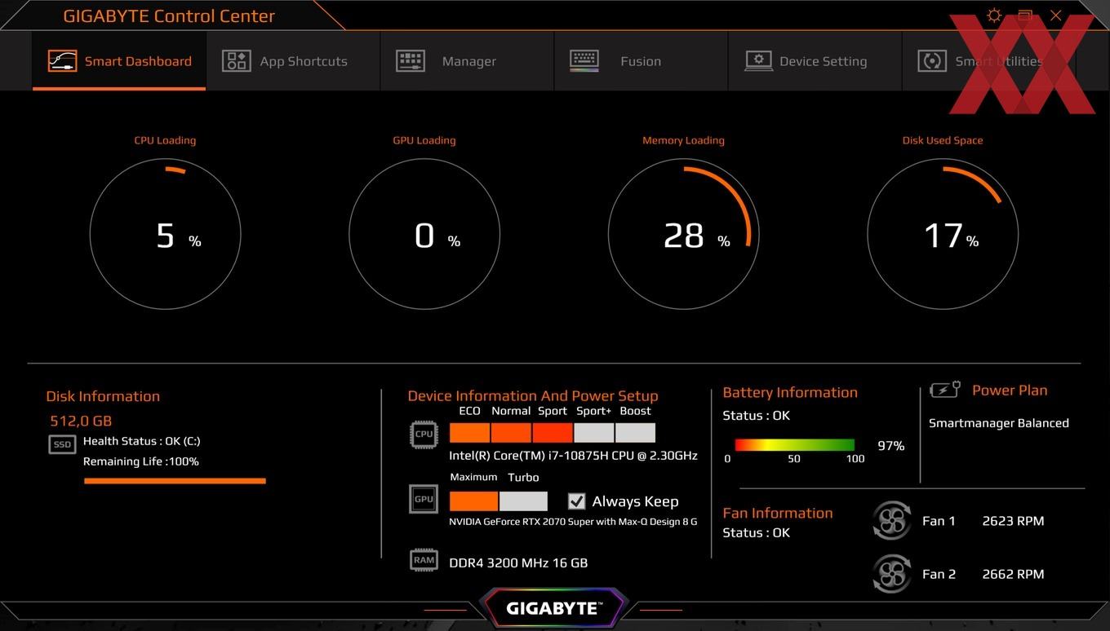Screen dimensions: 1110x631
Task: Click the Disk Information heading
Action: click(103, 397)
